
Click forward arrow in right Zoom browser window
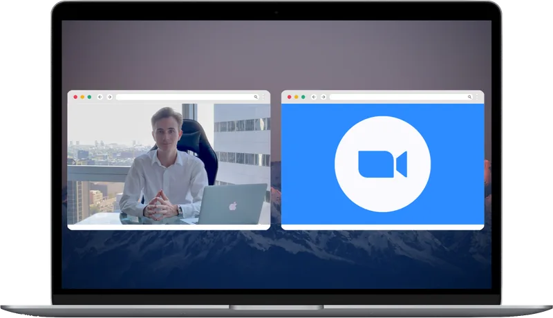(x=324, y=97)
